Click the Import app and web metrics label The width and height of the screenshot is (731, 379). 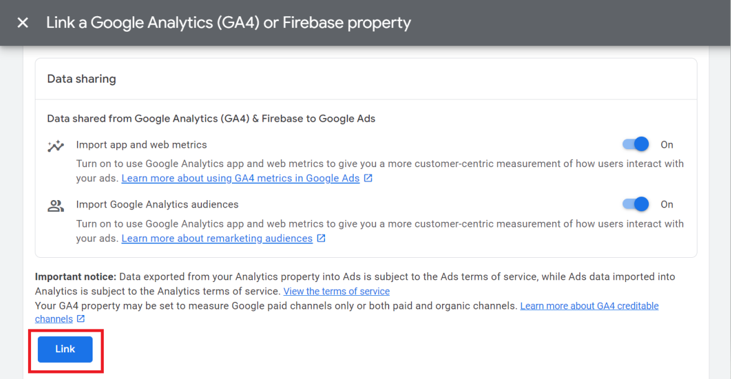pyautogui.click(x=141, y=145)
